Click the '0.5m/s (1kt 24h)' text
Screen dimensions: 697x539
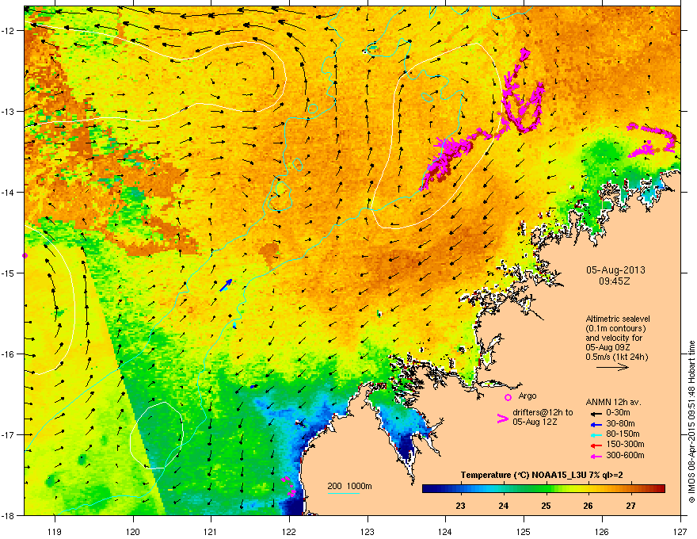click(616, 357)
